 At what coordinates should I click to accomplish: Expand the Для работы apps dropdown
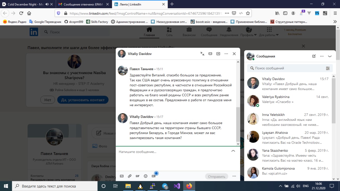tap(269, 32)
